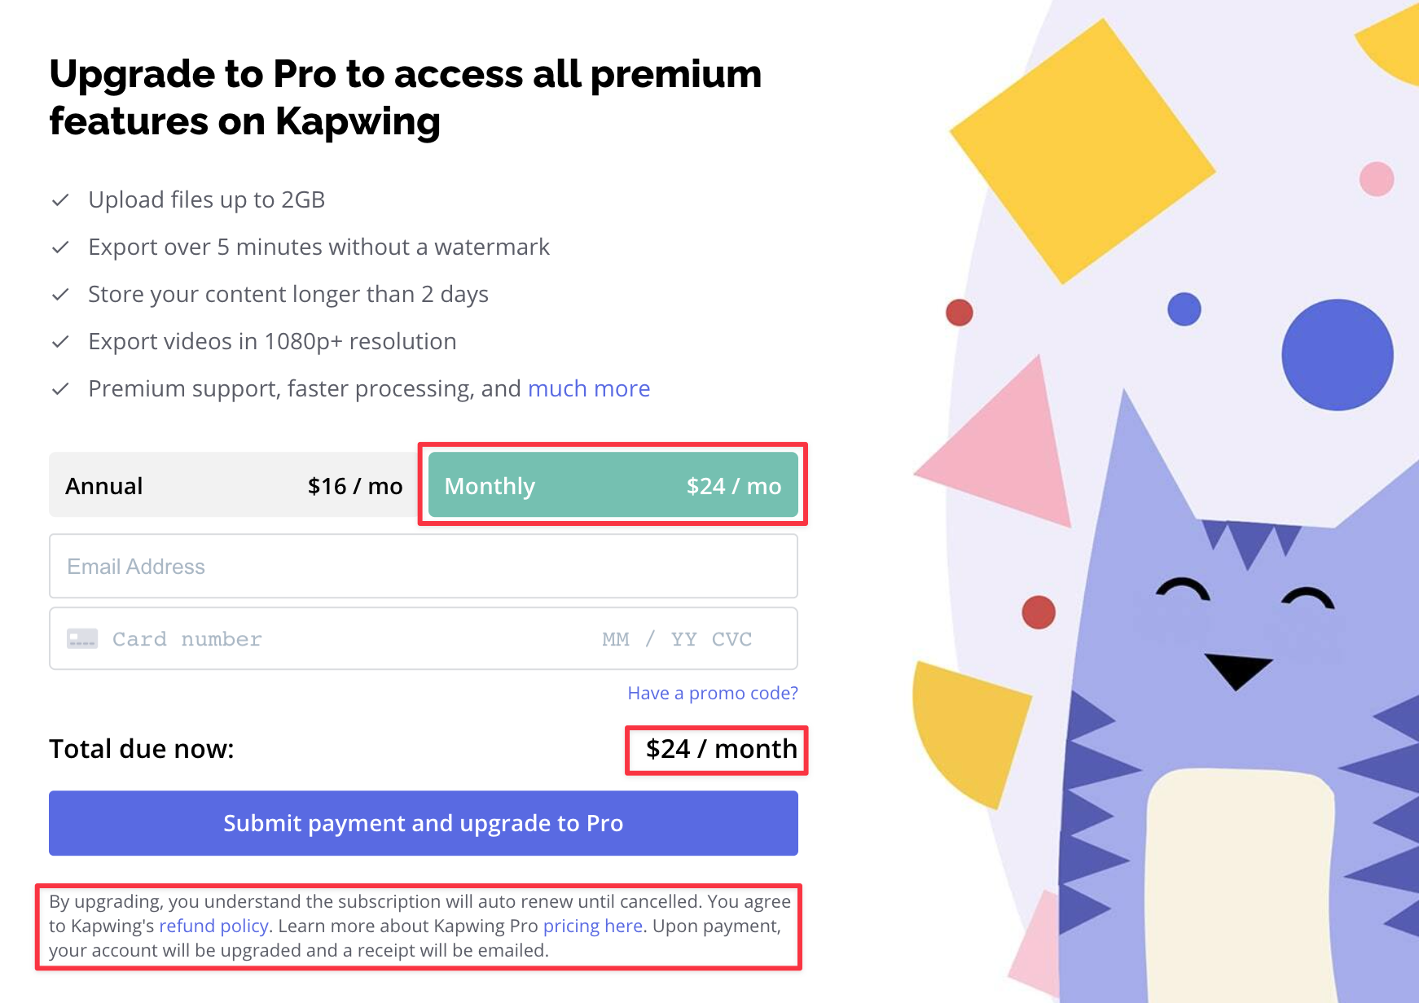1419x1003 pixels.
Task: Click the MM / YY expiry field
Action: coord(648,640)
